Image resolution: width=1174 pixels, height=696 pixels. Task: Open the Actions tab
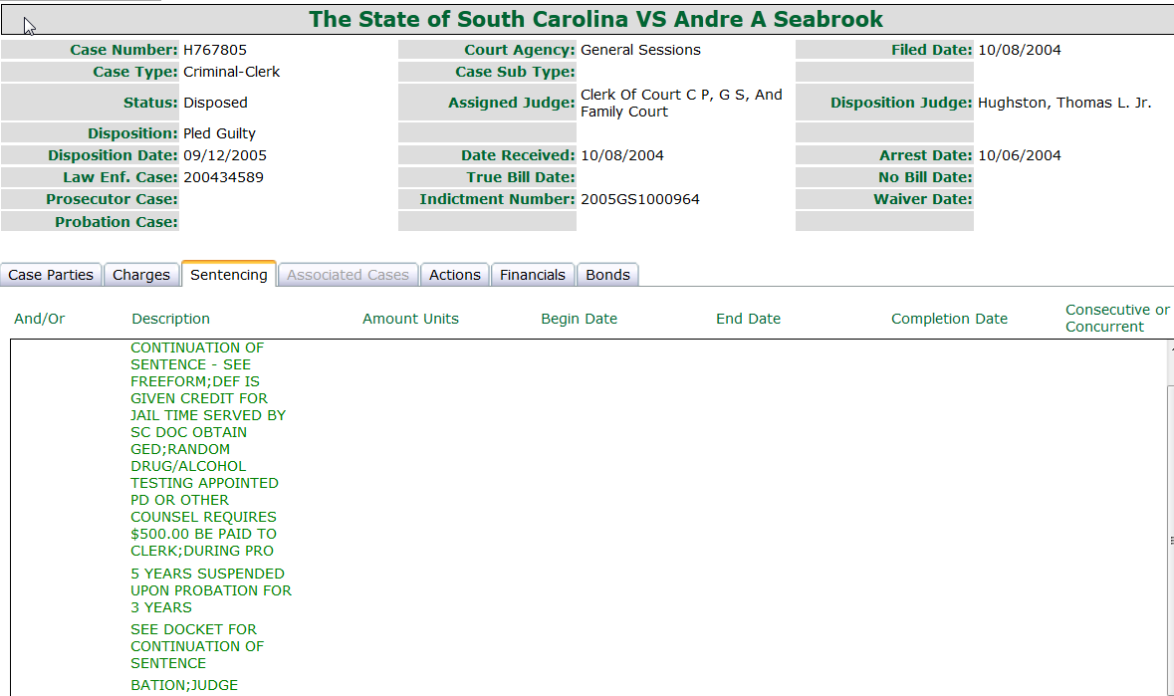click(x=455, y=275)
